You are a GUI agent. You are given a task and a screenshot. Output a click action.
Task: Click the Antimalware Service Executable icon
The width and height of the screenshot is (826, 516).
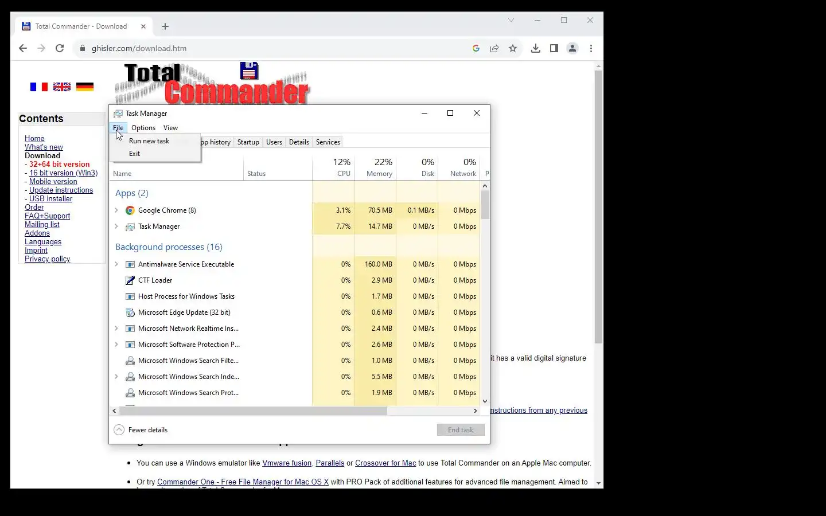[130, 264]
